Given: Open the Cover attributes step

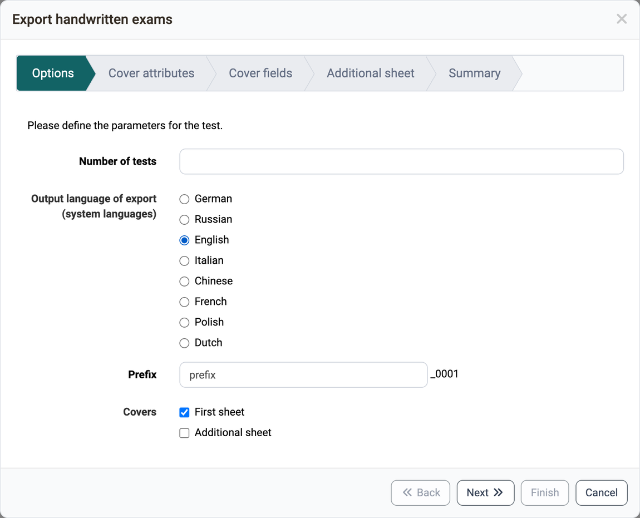Looking at the screenshot, I should pos(151,73).
